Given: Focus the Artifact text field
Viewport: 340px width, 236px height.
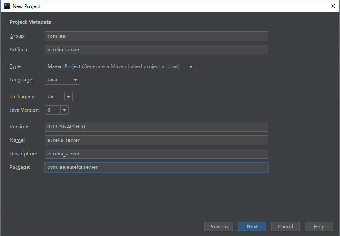Looking at the screenshot, I should coord(157,50).
